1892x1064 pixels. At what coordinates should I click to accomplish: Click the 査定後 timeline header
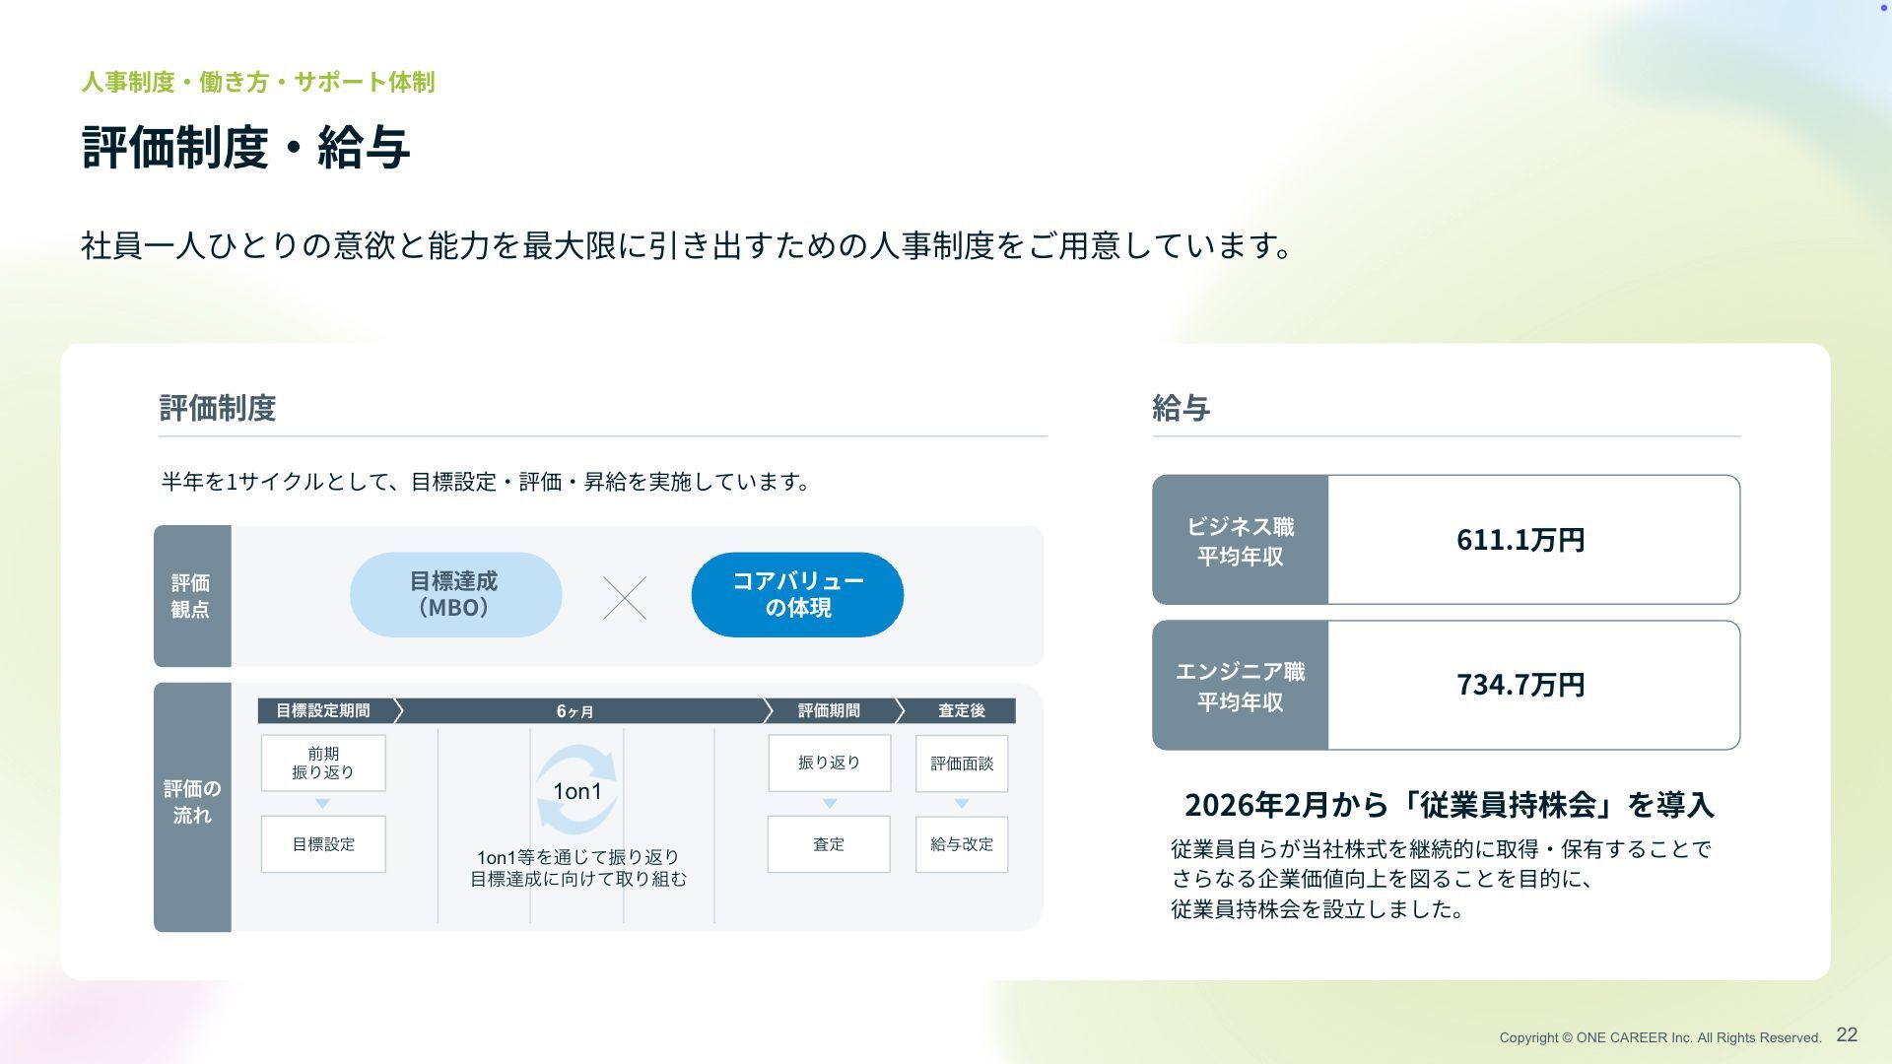click(x=961, y=710)
